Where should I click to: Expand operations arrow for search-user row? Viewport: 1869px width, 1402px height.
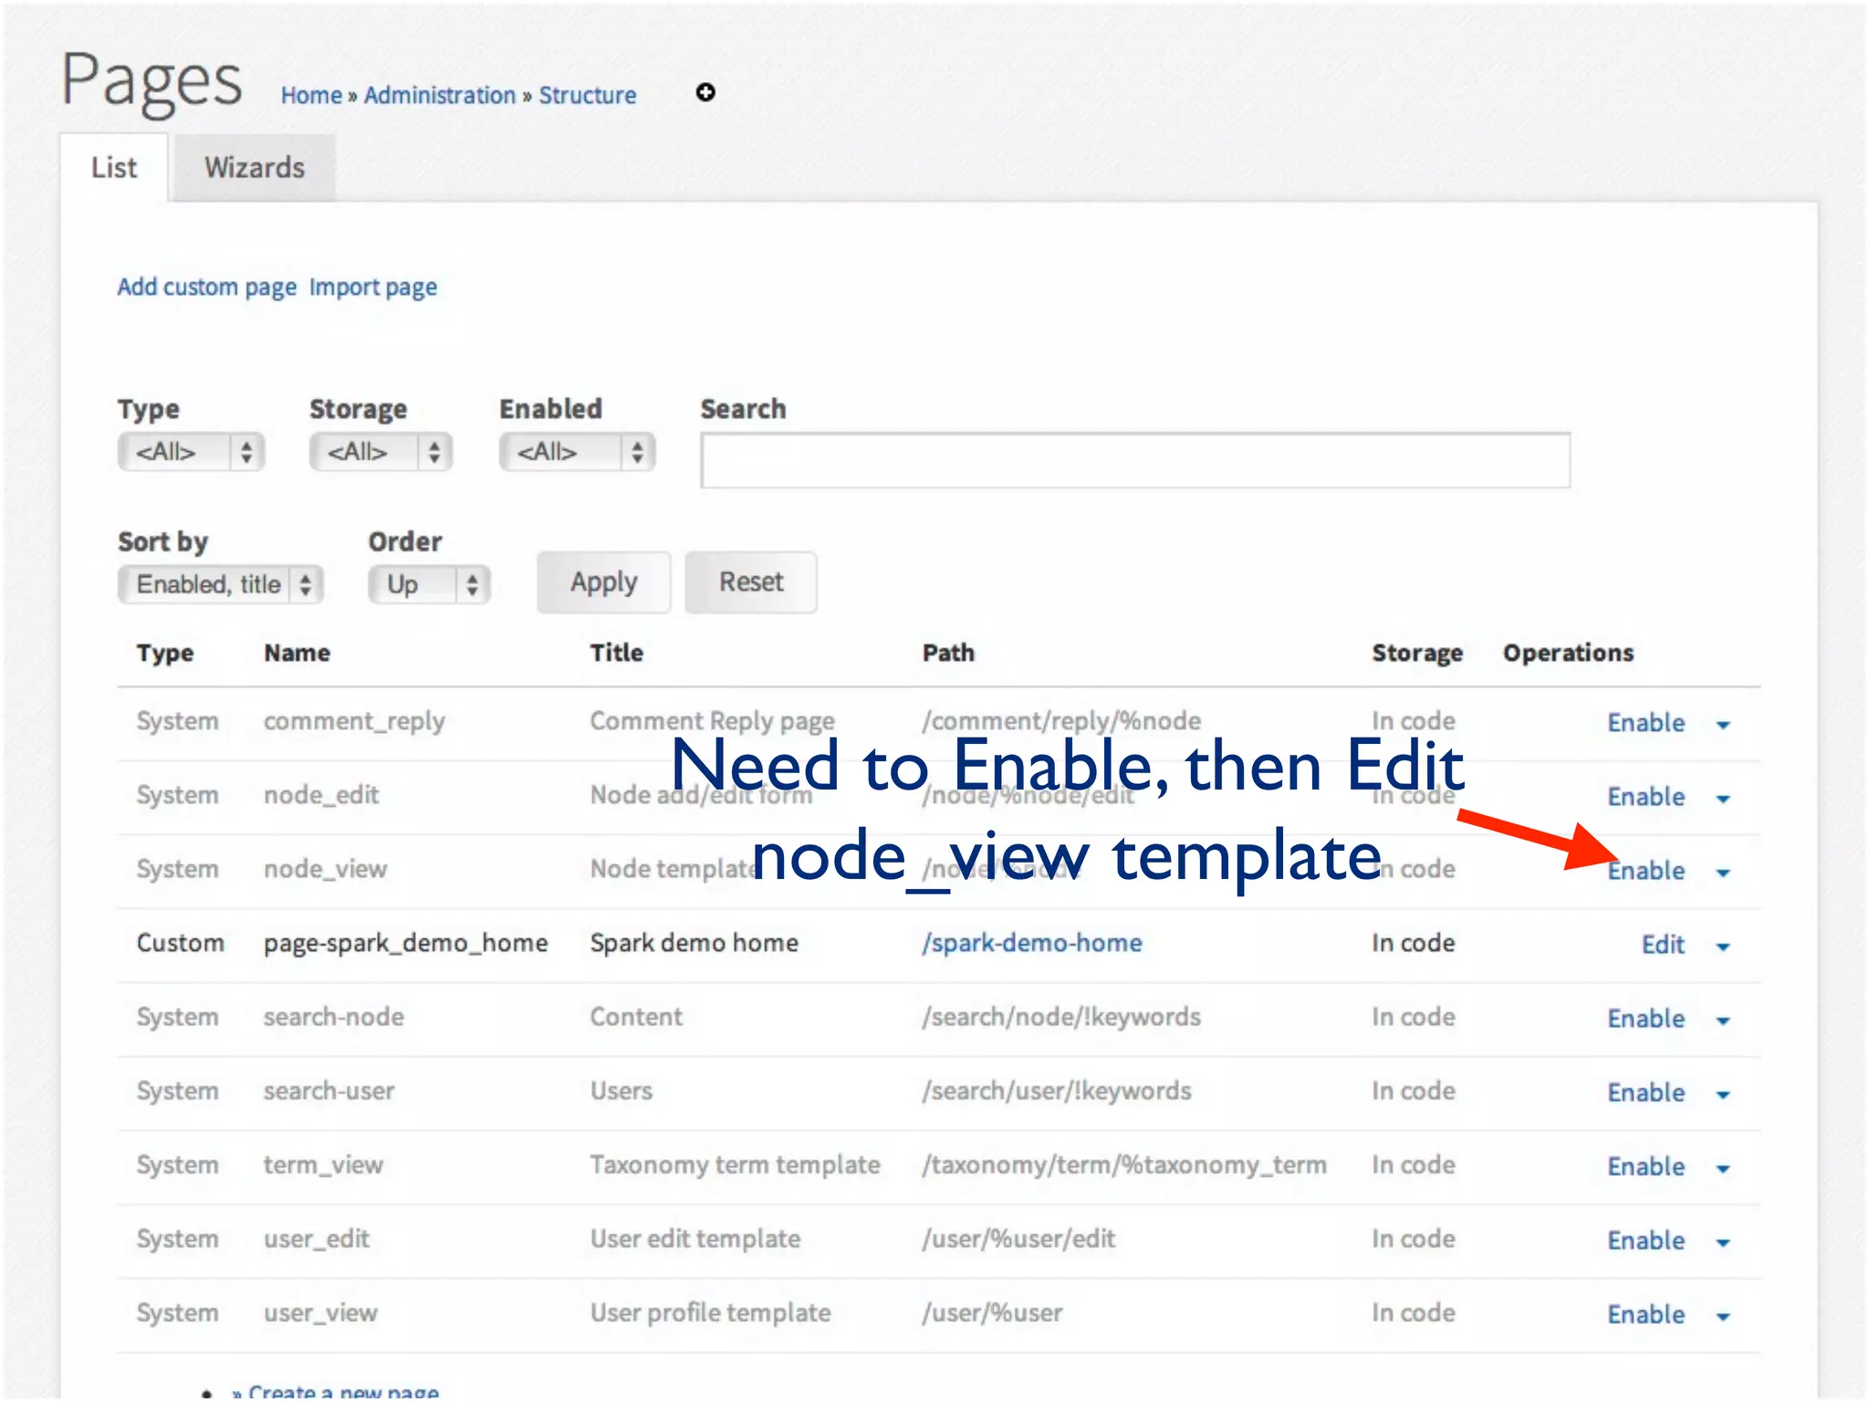pos(1723,1094)
